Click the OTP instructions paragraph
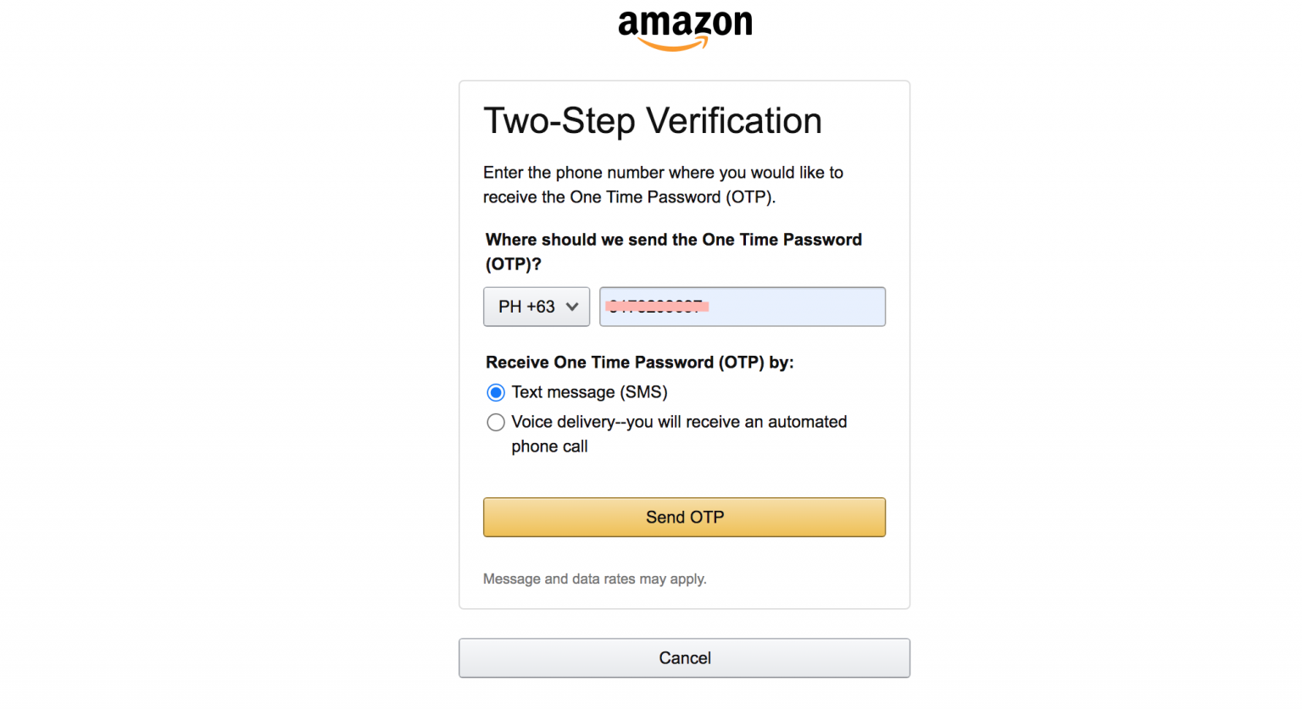This screenshot has height=709, width=1302. pyautogui.click(x=663, y=184)
